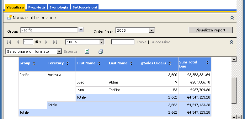Click the 53 sales orders value
The width and height of the screenshot is (245, 119).
click(175, 90)
